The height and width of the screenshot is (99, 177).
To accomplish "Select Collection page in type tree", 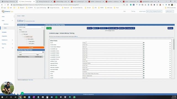I will 29,37.
